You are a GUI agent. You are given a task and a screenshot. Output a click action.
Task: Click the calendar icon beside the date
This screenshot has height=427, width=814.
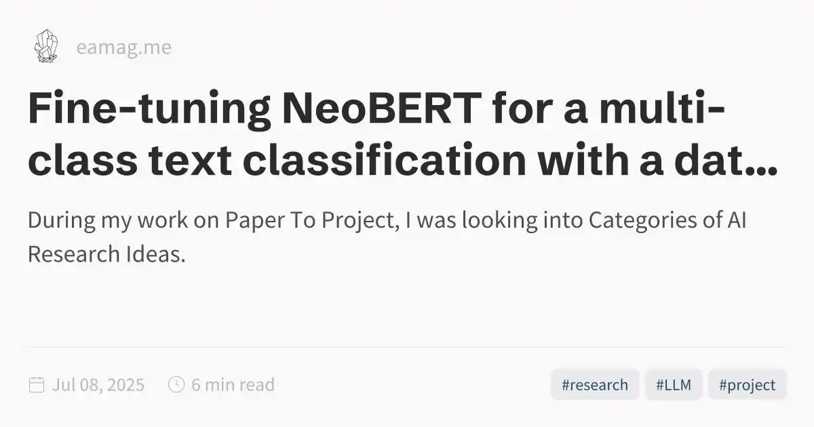(37, 385)
